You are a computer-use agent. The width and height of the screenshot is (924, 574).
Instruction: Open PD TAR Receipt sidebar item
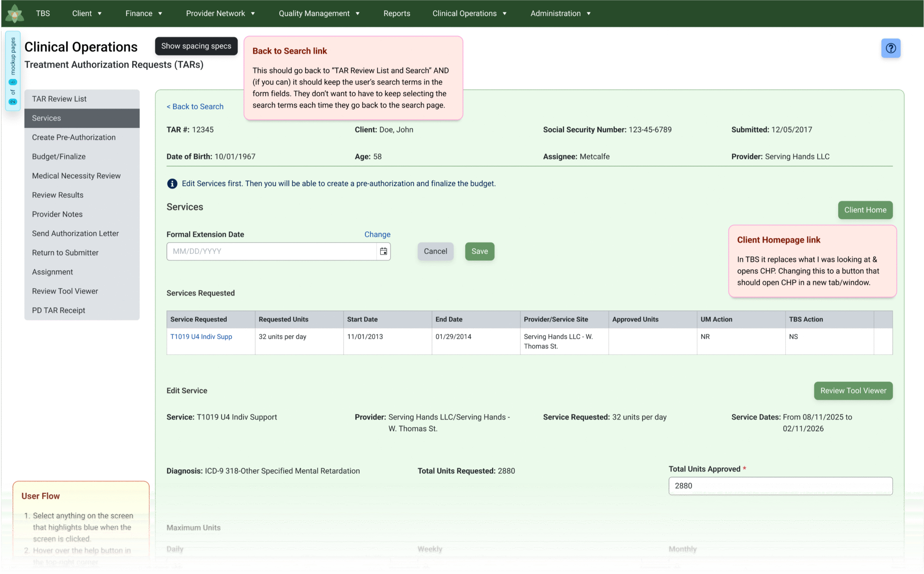[x=82, y=310]
